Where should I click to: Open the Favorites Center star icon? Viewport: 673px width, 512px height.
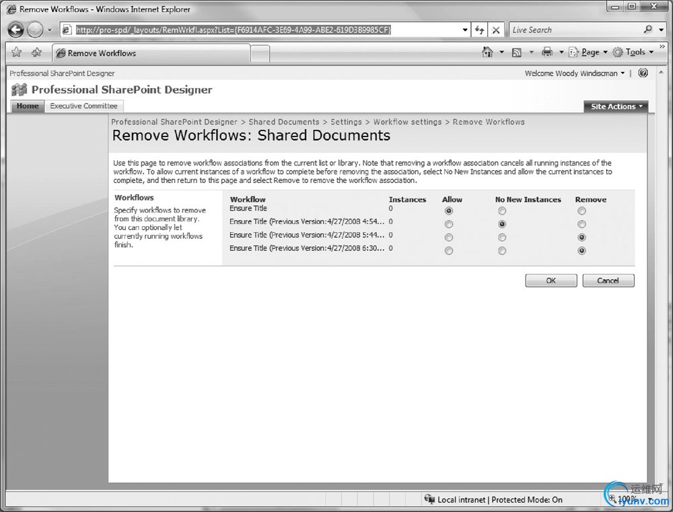pos(17,52)
